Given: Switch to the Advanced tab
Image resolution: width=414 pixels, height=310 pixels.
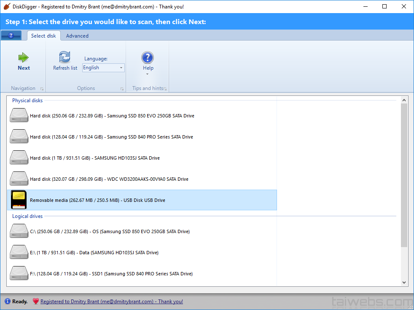Looking at the screenshot, I should (77, 36).
